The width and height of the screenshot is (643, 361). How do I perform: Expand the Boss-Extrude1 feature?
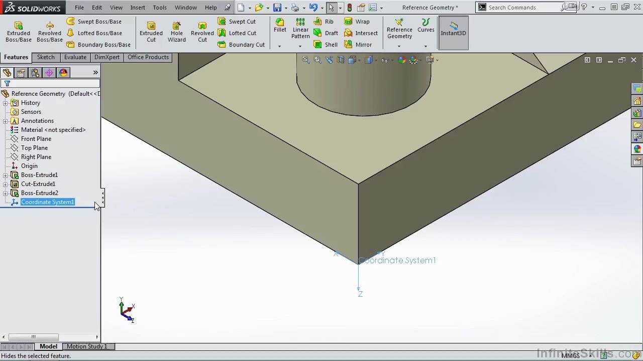click(5, 174)
